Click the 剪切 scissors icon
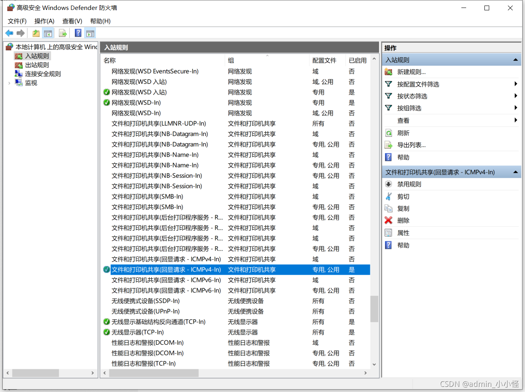This screenshot has height=392, width=525. point(389,196)
